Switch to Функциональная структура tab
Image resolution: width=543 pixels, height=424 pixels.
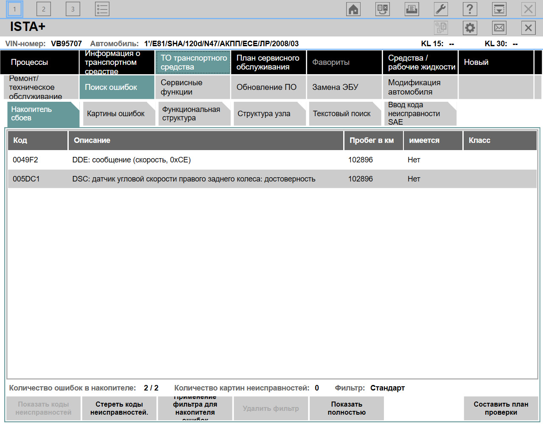click(194, 114)
